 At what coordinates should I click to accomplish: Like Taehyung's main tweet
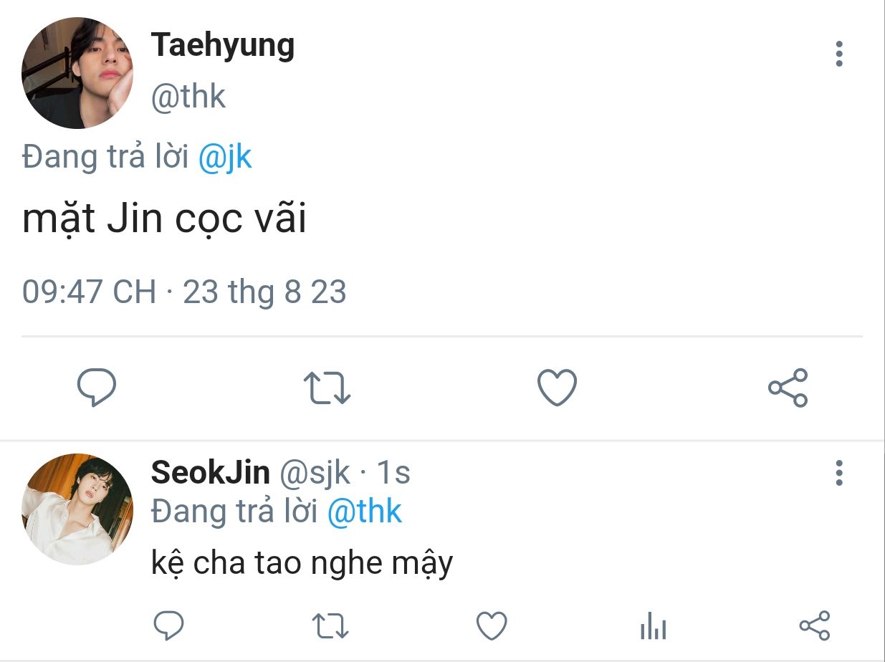557,388
